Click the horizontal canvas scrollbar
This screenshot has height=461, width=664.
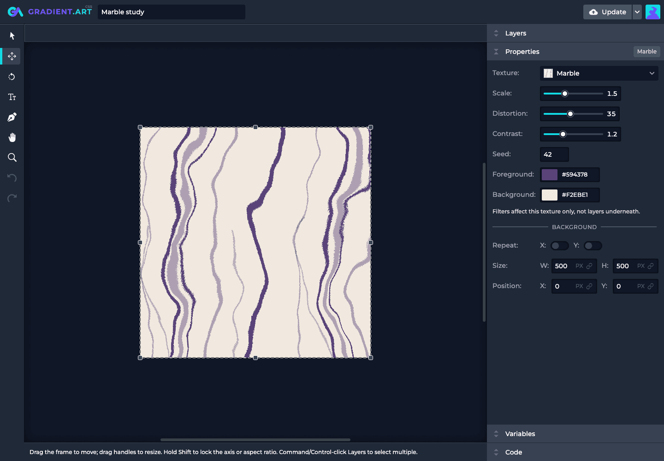(255, 440)
